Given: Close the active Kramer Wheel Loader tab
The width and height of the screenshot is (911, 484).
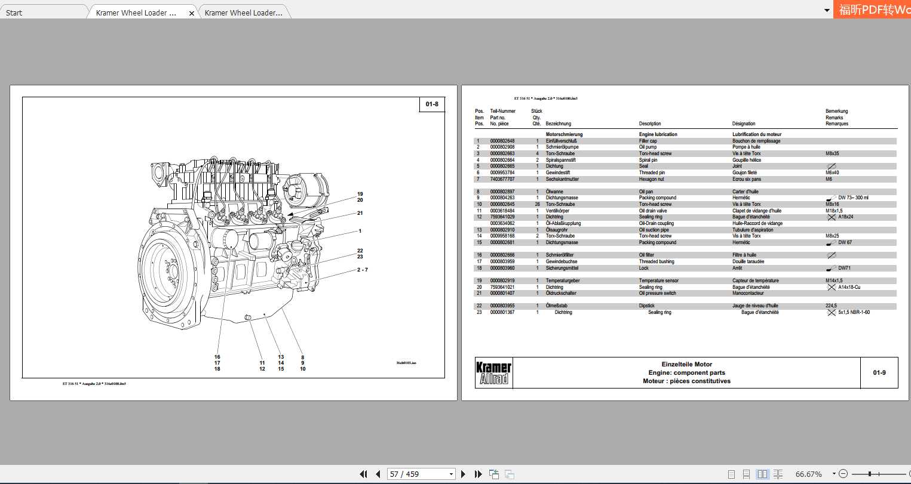Looking at the screenshot, I should pos(192,13).
